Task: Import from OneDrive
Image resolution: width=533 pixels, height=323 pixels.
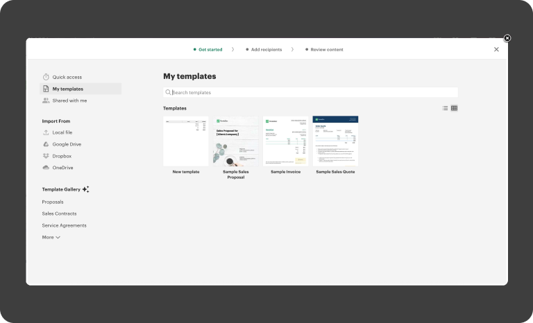Action: coord(62,168)
